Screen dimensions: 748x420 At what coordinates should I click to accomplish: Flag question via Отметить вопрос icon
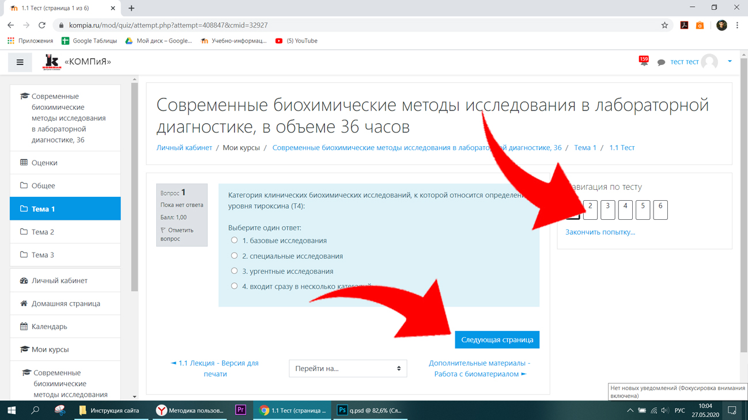pyautogui.click(x=163, y=230)
